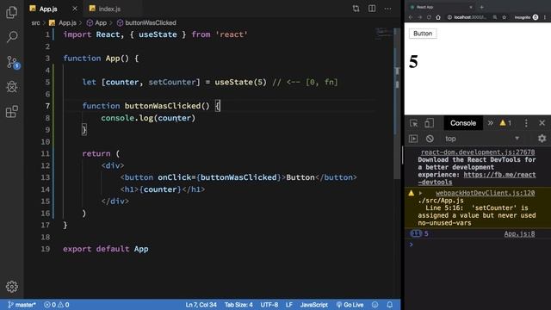Screen dimensions: 551x310
Task: Click browser forward arrow
Action: pyautogui.click(x=419, y=17)
